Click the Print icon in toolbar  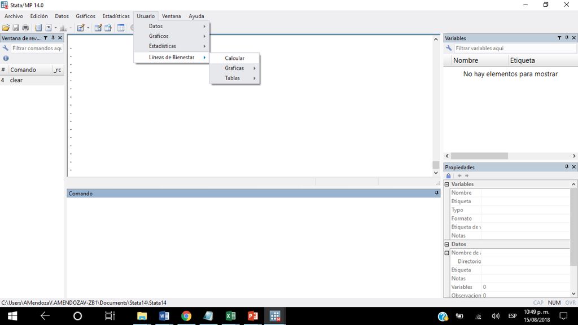point(25,28)
